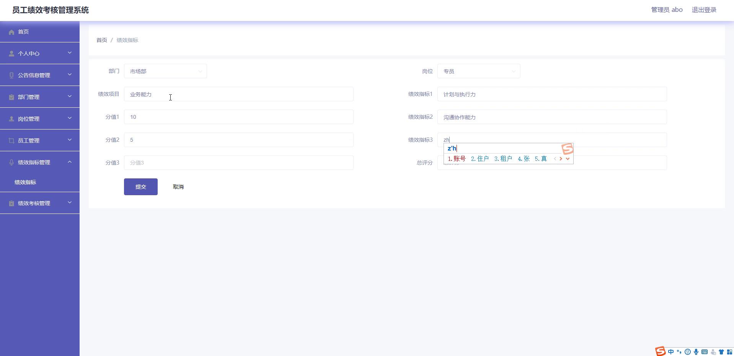Screen dimensions: 734x356
Task: Click the Sogou microphone voice input icon
Action: (696, 352)
